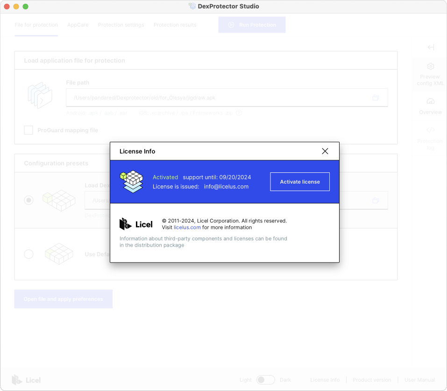Click the File path input field

(x=227, y=98)
